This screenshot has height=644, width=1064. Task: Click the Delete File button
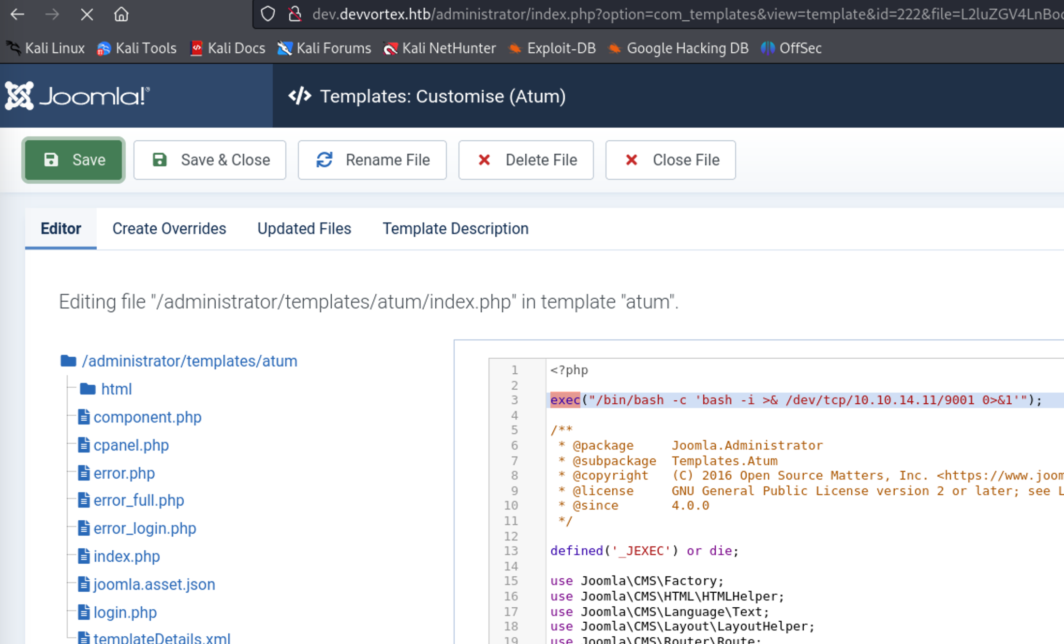(x=526, y=160)
